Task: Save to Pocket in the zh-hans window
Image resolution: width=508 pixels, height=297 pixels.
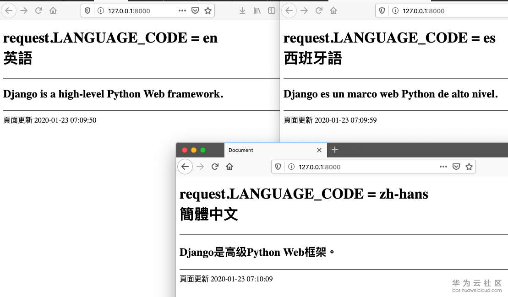Action: pyautogui.click(x=456, y=167)
